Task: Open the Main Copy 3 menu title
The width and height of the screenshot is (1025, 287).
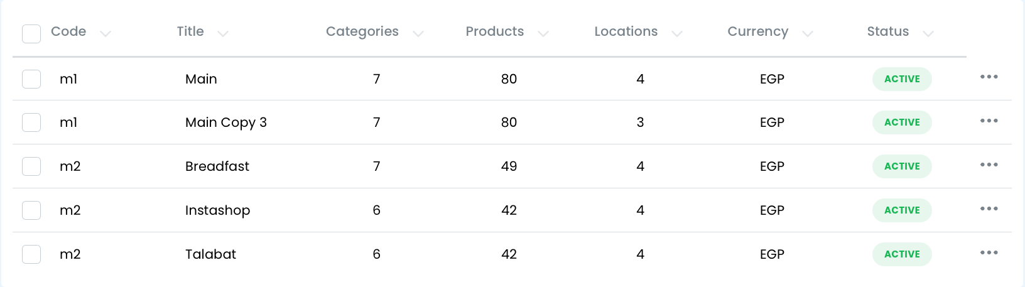Action: click(226, 122)
